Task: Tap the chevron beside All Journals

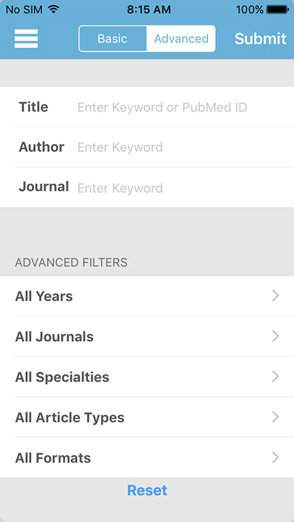Action: click(x=275, y=336)
